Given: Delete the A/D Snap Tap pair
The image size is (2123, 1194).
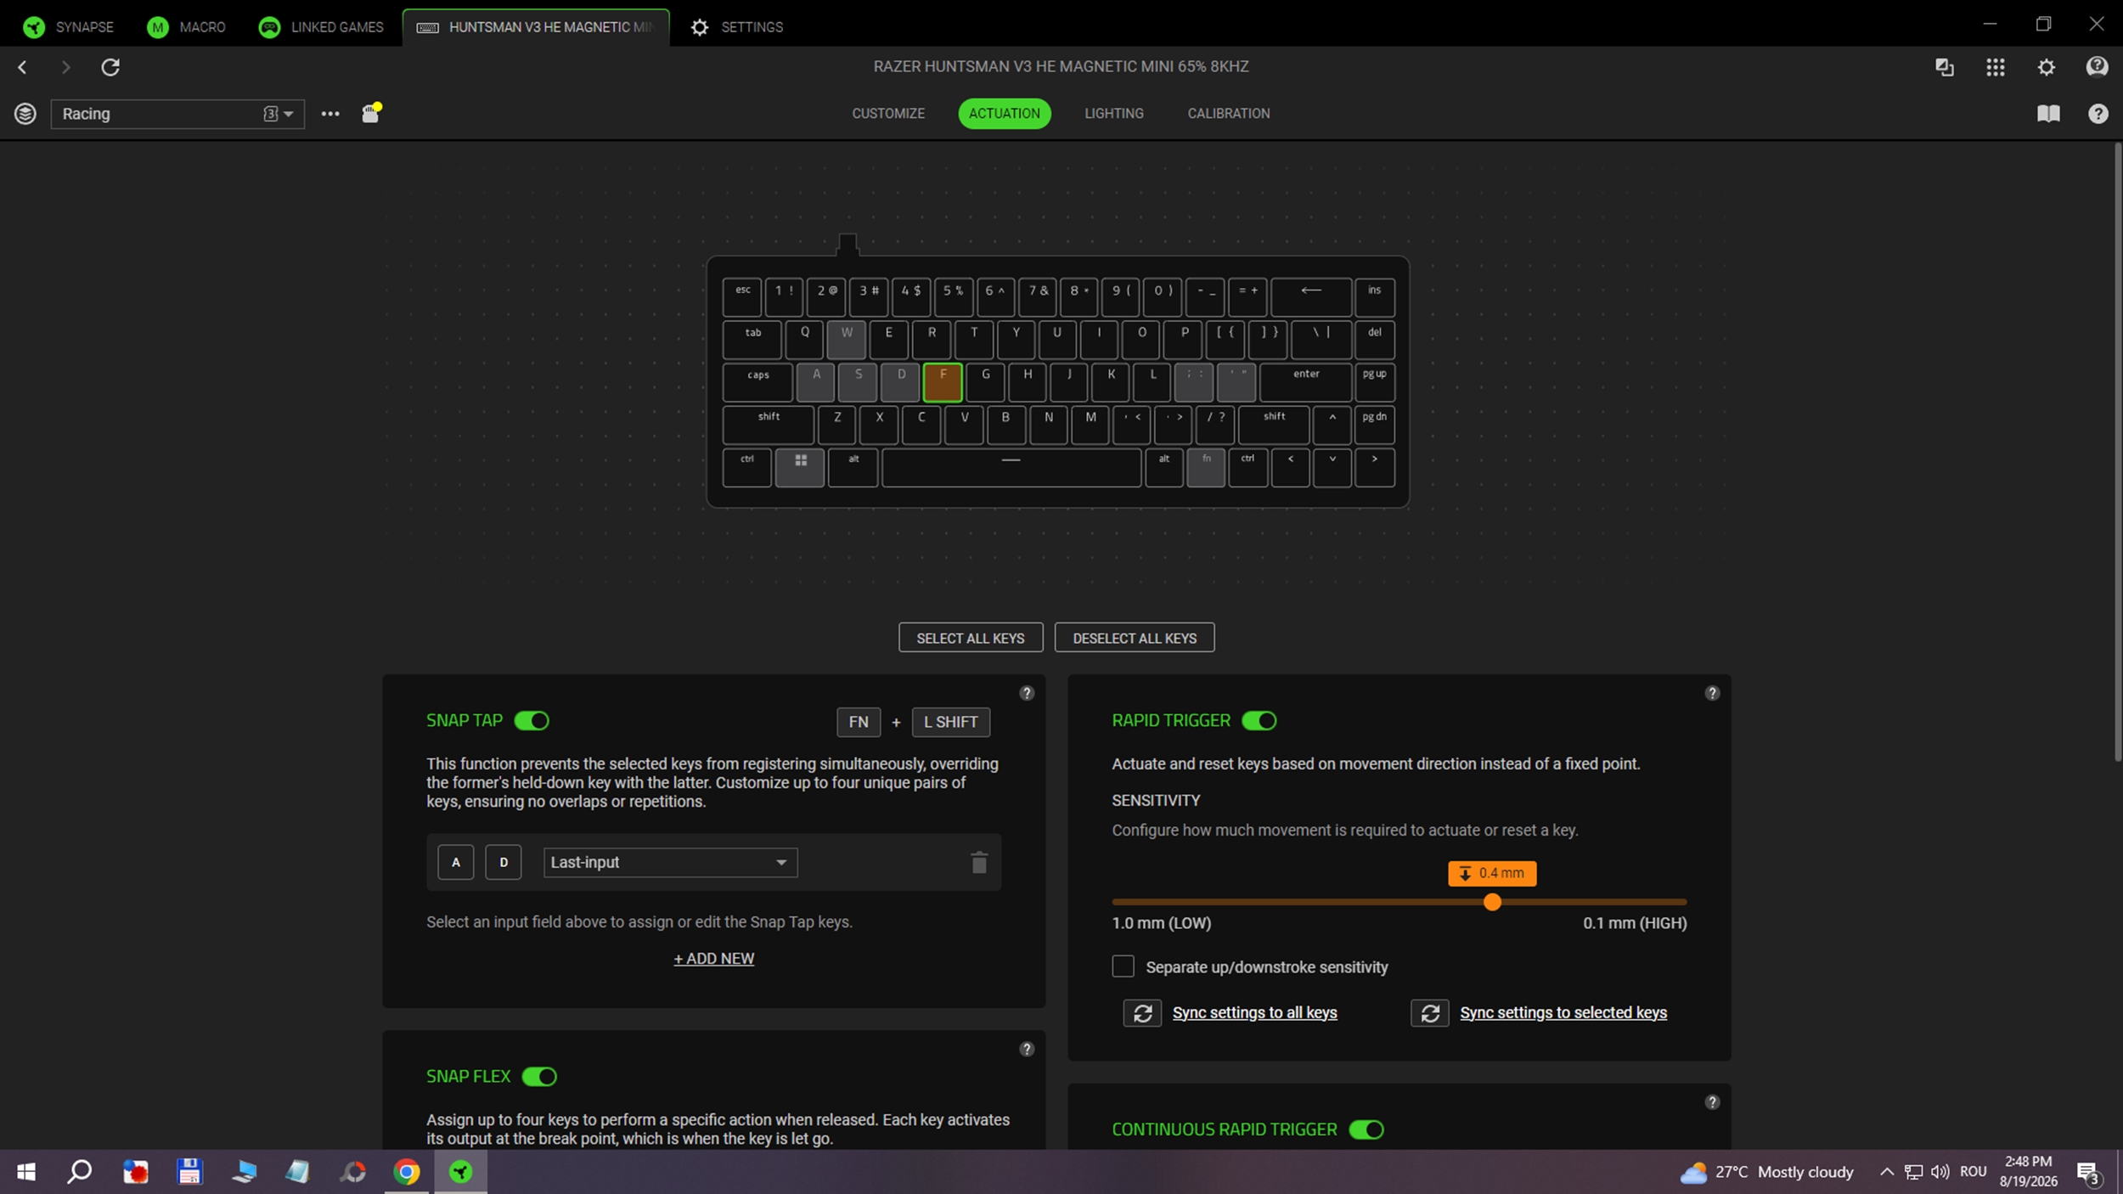Looking at the screenshot, I should [978, 862].
